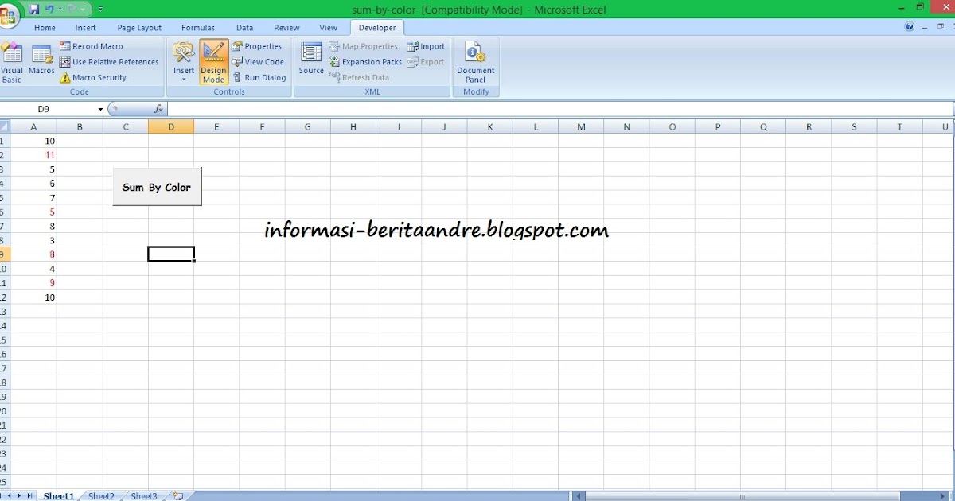Open the View tab
This screenshot has height=501, width=955.
(329, 28)
